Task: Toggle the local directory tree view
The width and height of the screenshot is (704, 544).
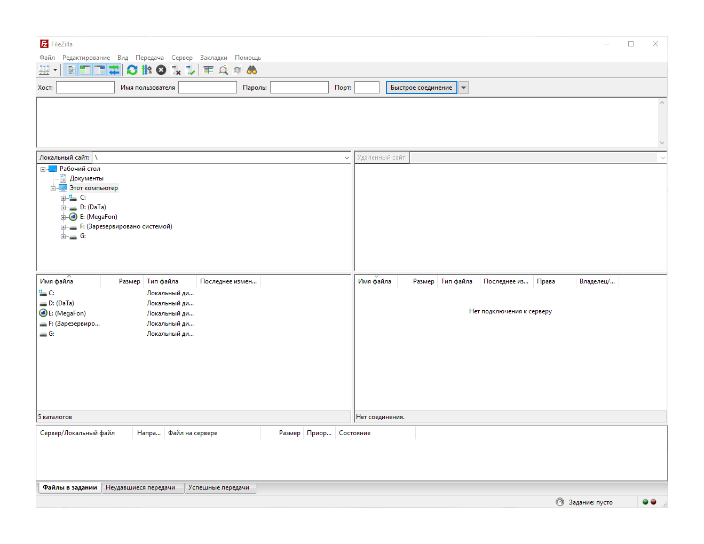Action: [x=85, y=70]
